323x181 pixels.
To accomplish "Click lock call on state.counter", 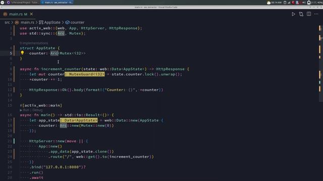I will pos(149,74).
